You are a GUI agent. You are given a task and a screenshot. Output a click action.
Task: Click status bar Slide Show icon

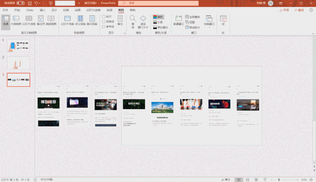(265, 180)
